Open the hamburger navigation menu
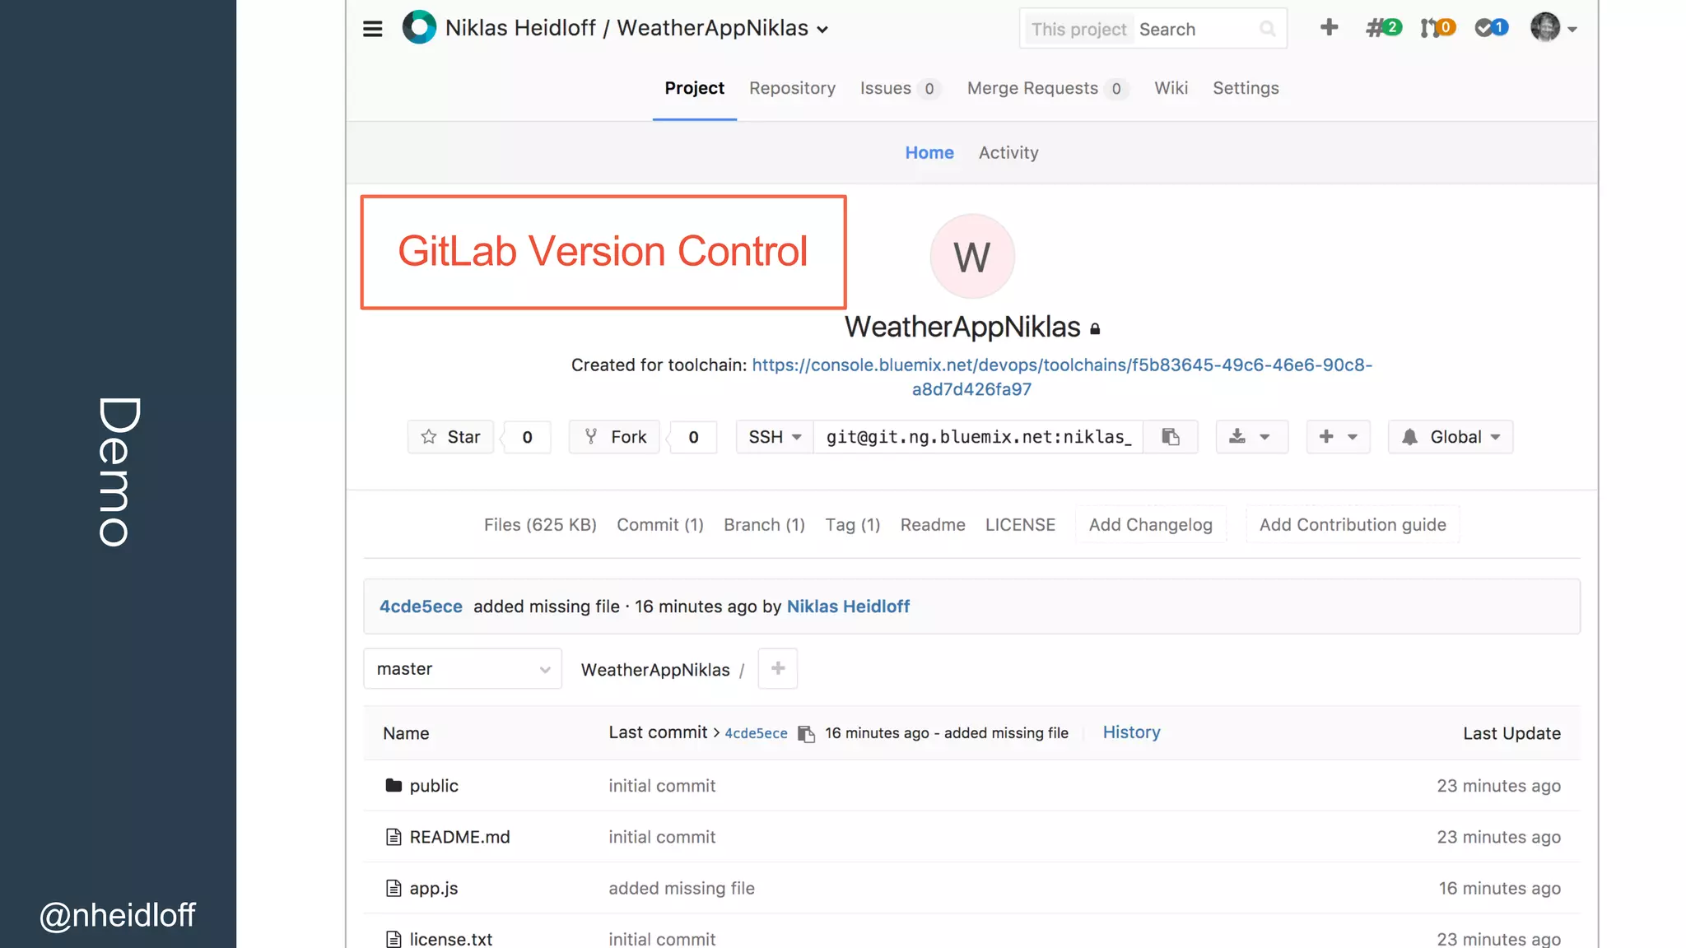Screen dimensions: 1686x948 pyautogui.click(x=372, y=29)
